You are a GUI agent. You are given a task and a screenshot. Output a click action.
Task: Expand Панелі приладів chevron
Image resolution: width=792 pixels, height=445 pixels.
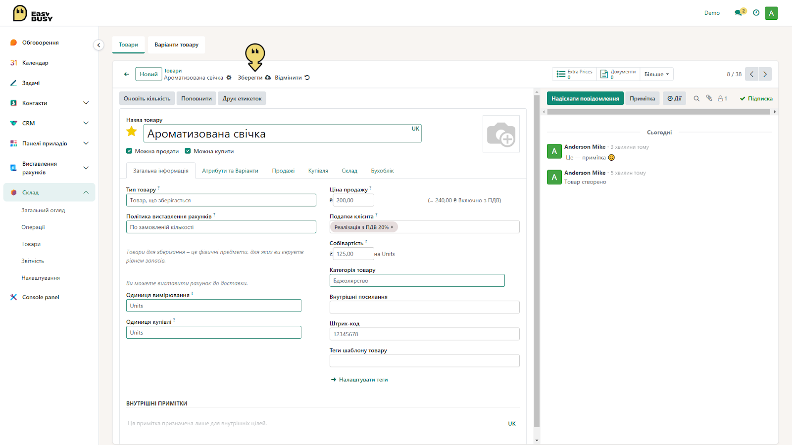point(86,143)
